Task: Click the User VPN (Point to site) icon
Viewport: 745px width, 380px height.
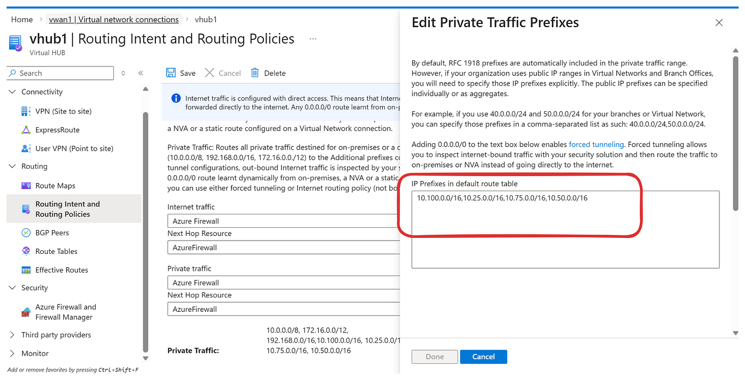Action: [26, 148]
